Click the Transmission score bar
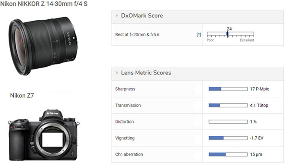 pyautogui.click(x=228, y=105)
